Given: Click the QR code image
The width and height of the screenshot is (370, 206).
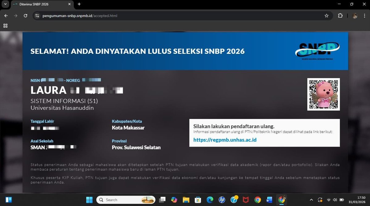Looking at the screenshot, I should pos(323,94).
